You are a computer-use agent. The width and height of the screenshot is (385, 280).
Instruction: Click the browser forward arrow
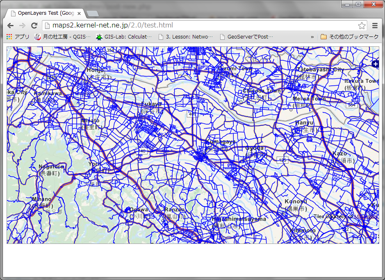(22, 25)
